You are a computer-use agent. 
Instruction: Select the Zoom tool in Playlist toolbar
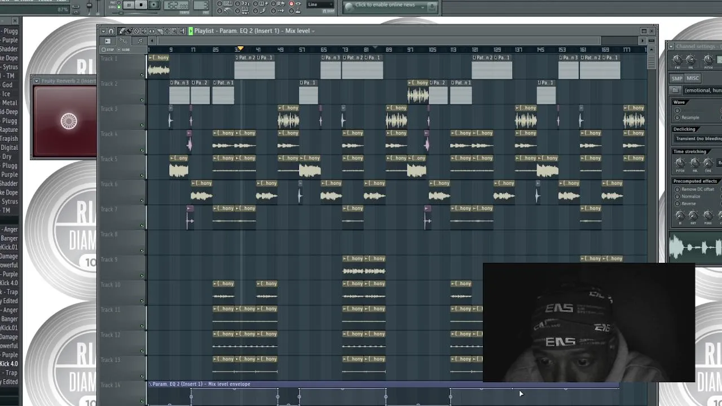(174, 31)
